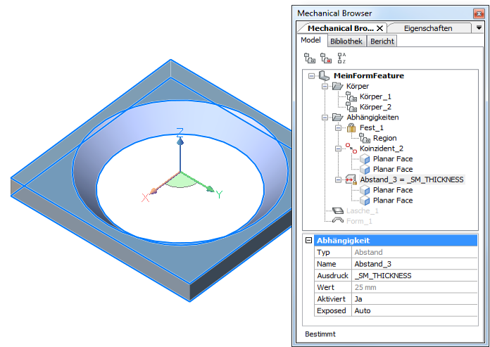Close the Mechanical Browser tab with X
Image resolution: width=490 pixels, height=347 pixels.
380,28
